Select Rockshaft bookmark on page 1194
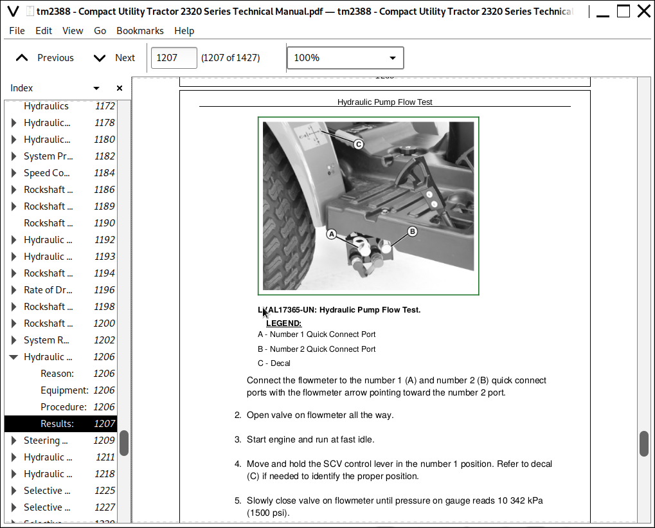The image size is (655, 528). tap(60, 273)
